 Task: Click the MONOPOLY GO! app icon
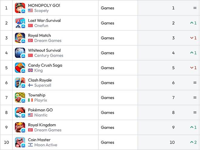(x=20, y=8)
